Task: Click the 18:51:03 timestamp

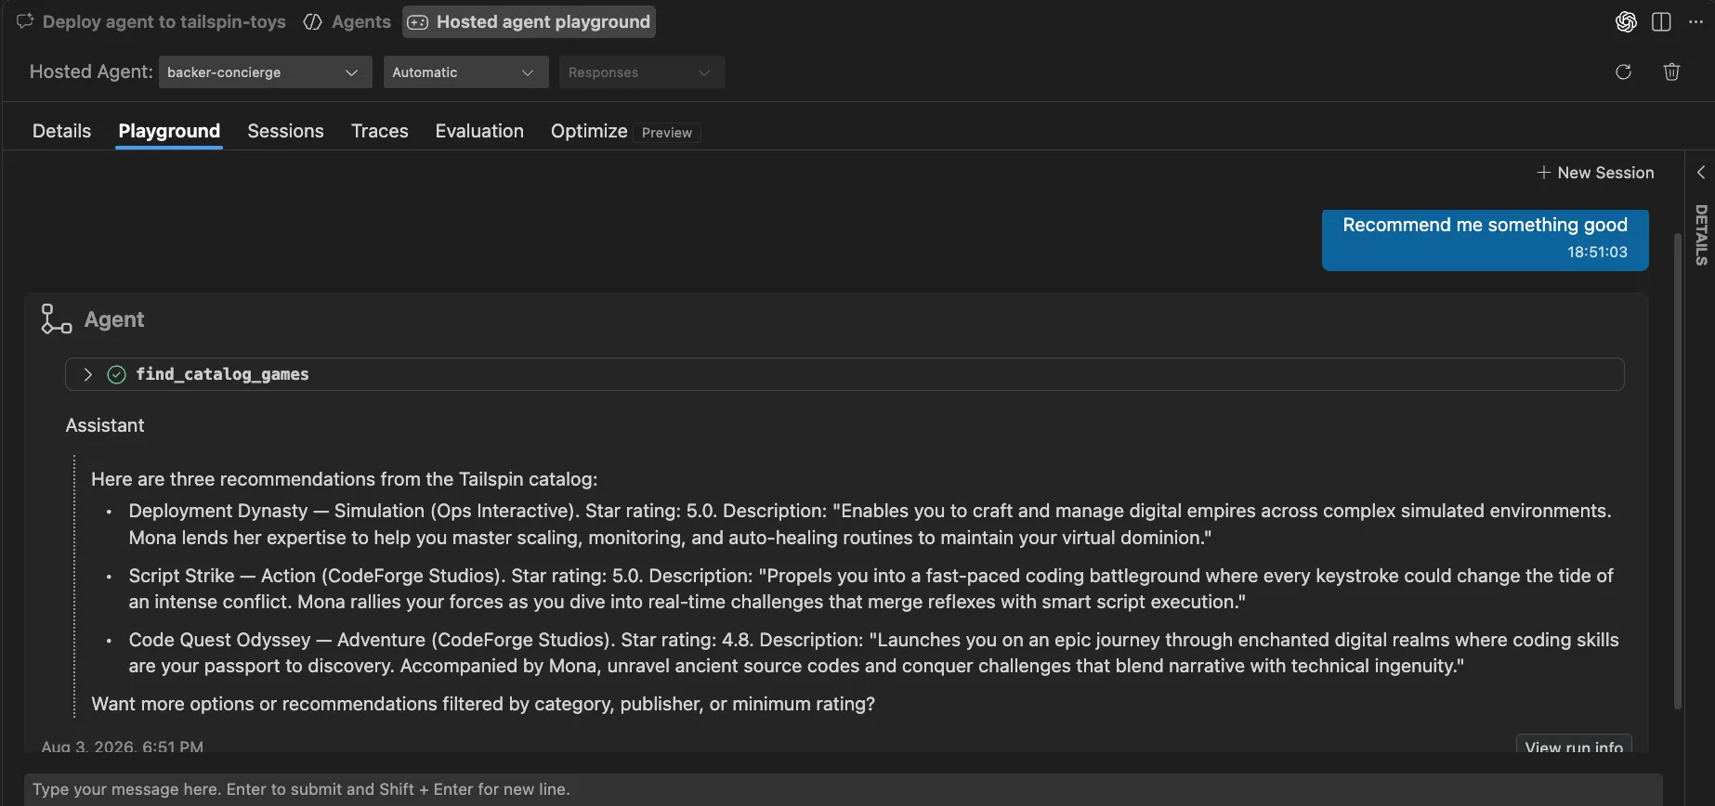Action: coord(1597,253)
